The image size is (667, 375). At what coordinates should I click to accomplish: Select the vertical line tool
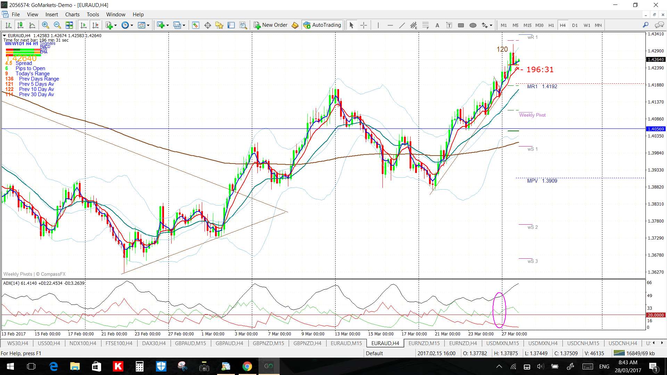[x=378, y=25]
